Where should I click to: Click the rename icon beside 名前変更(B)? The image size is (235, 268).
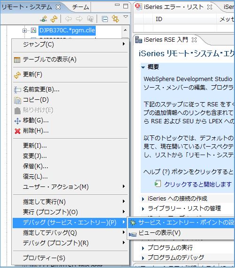click(x=17, y=90)
